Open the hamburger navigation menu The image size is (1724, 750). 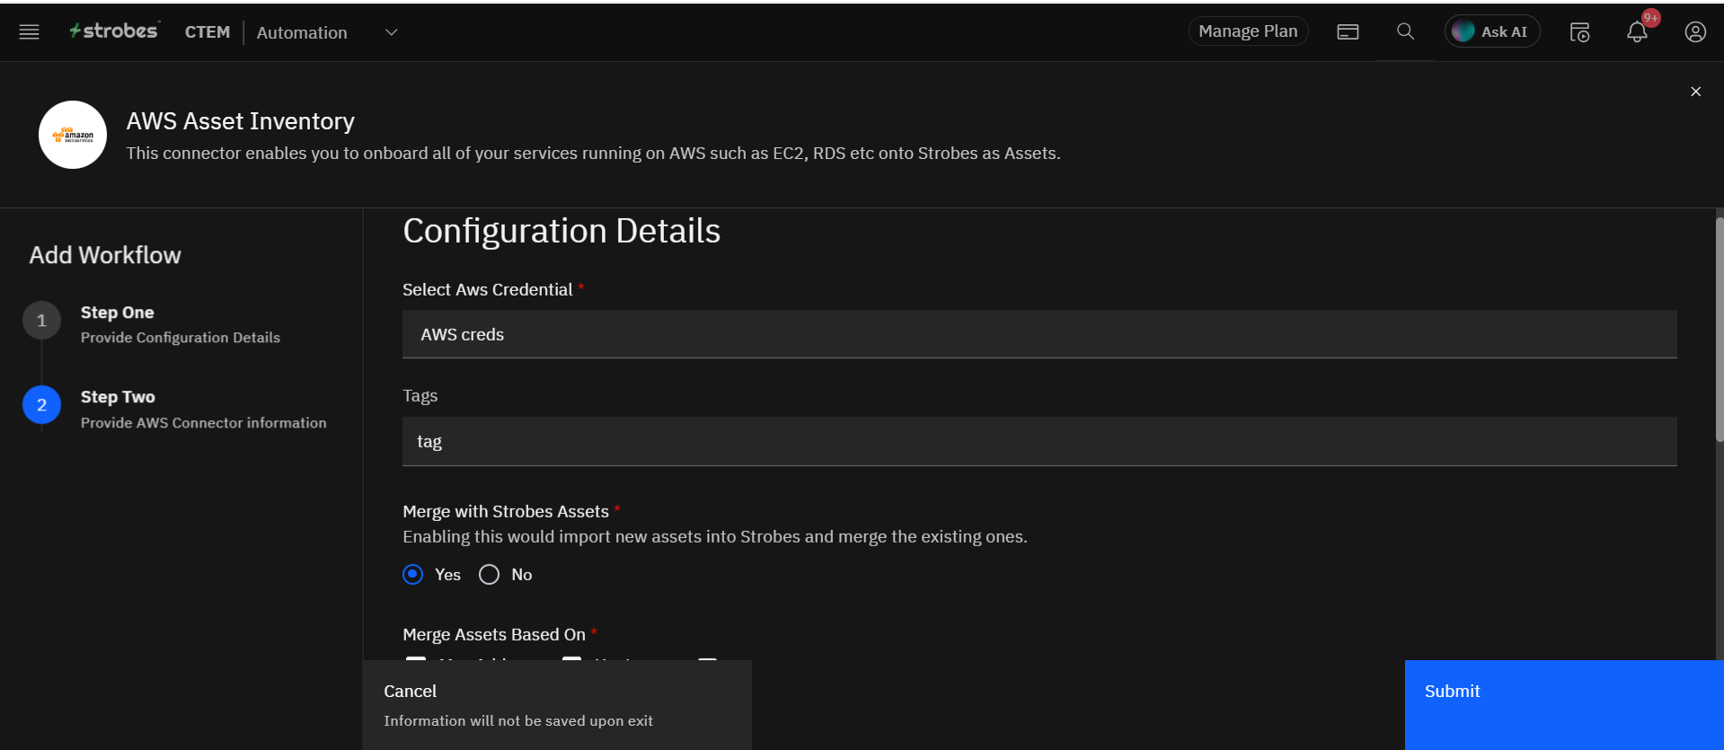tap(29, 32)
